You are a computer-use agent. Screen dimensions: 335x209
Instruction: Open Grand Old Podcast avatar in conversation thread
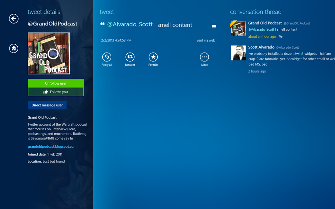point(238,29)
